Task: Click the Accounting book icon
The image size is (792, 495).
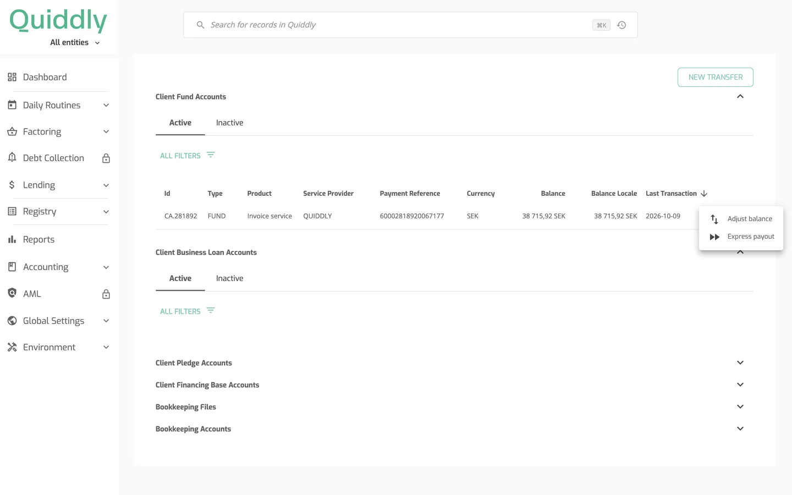Action: tap(12, 267)
